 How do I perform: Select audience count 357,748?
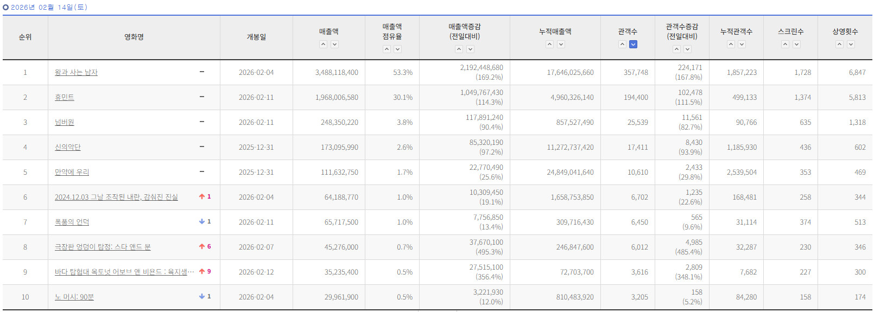click(636, 72)
